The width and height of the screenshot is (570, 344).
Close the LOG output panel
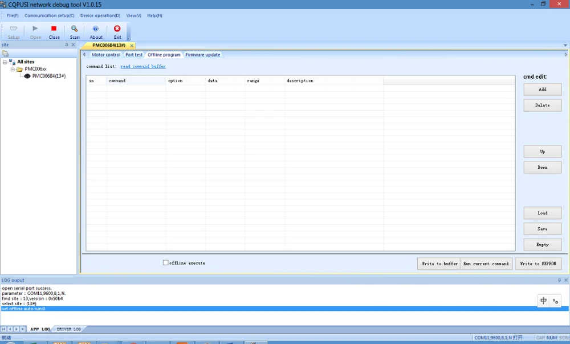tap(565, 280)
